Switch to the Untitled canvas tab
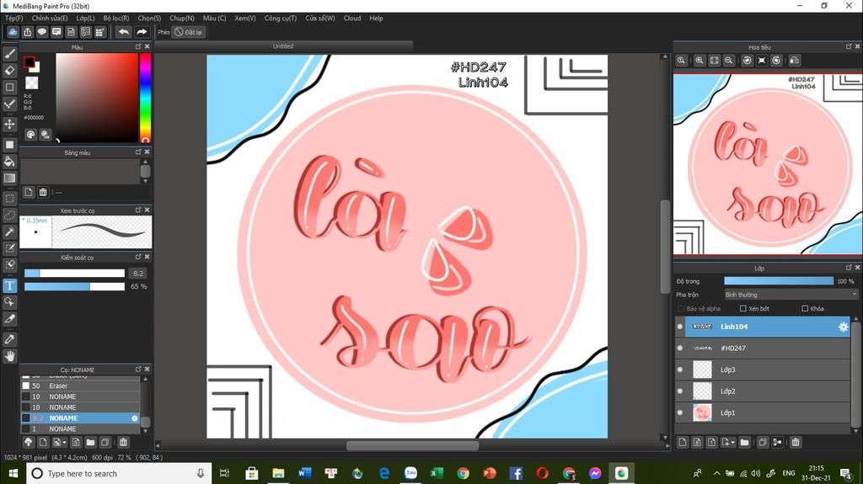This screenshot has height=484, width=863. 283,46
